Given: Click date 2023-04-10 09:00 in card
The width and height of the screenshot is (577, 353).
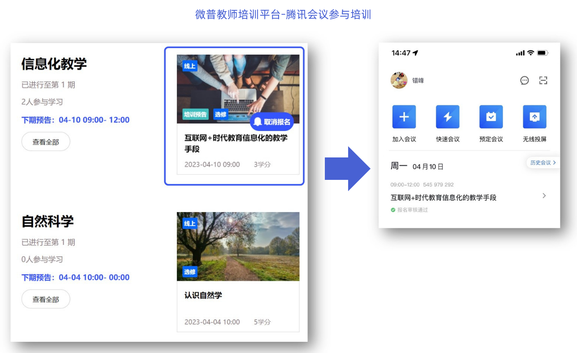Looking at the screenshot, I should point(212,165).
